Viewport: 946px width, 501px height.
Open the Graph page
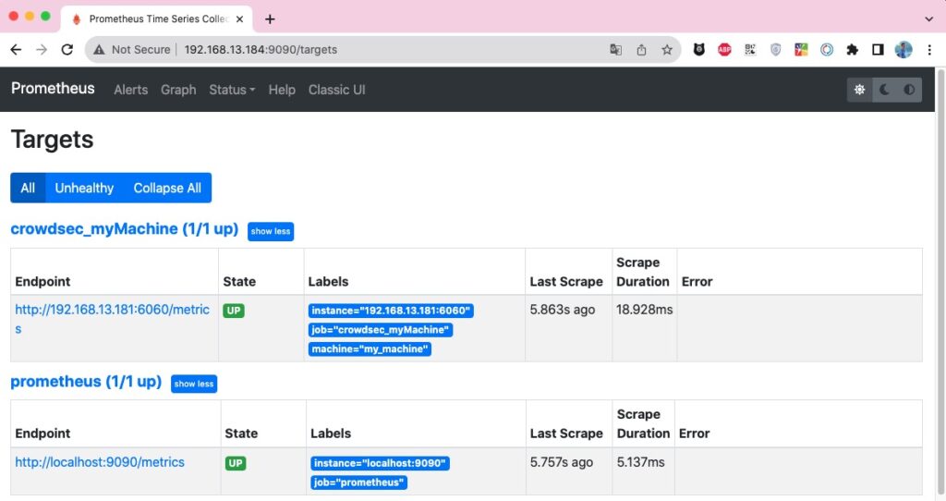[178, 90]
